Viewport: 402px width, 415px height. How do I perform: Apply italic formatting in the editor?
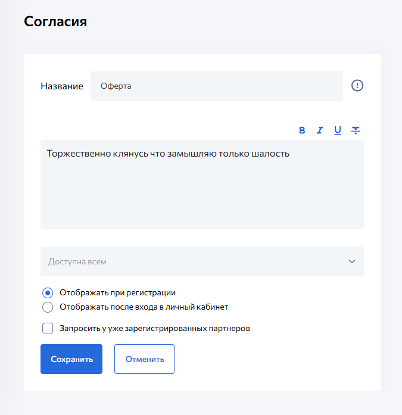(320, 130)
